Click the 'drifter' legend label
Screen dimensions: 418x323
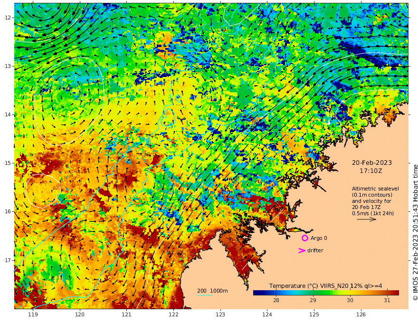tap(315, 250)
